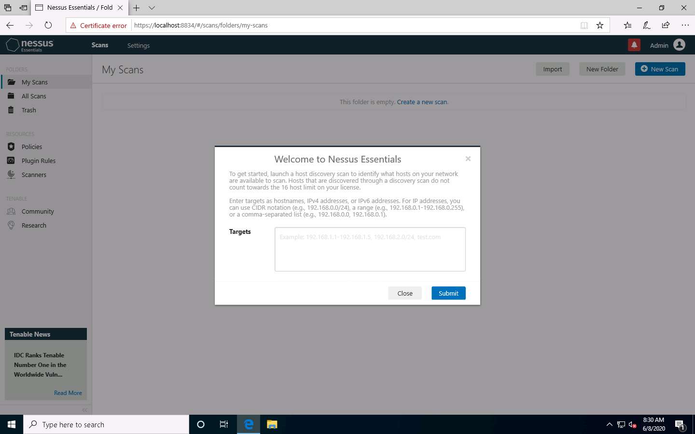The image size is (695, 434).
Task: Add page to favorites star icon
Action: (x=600, y=26)
